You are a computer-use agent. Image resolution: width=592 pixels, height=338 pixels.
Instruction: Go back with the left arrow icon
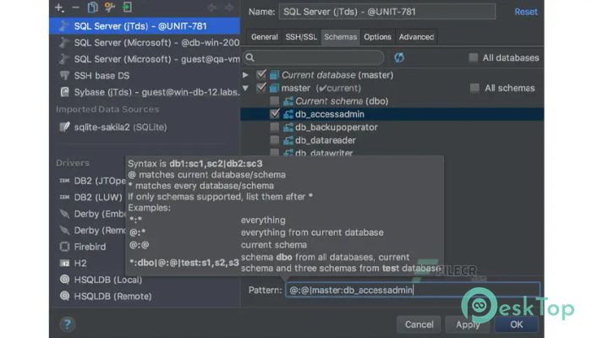pyautogui.click(x=211, y=8)
